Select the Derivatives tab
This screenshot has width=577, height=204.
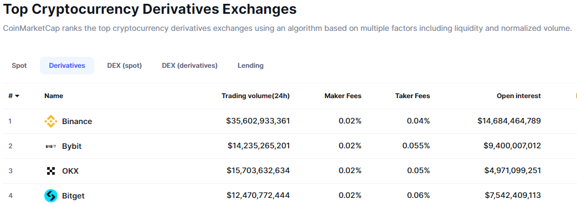coord(67,66)
